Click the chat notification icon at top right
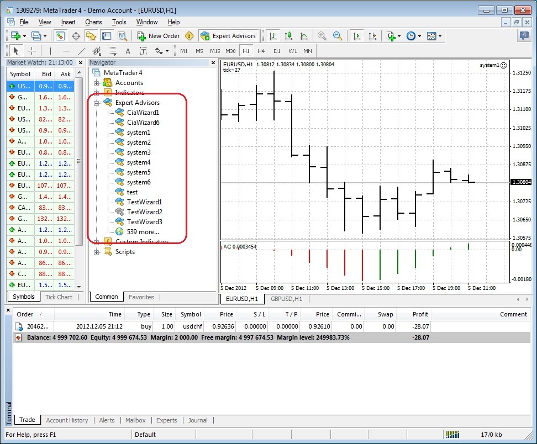 tap(524, 35)
